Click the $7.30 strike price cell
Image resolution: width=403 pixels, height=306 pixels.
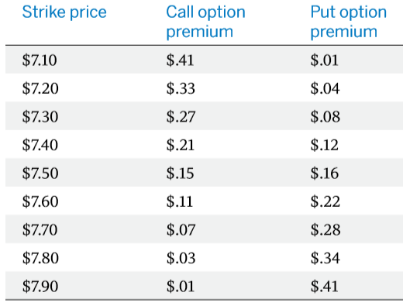[x=40, y=116]
